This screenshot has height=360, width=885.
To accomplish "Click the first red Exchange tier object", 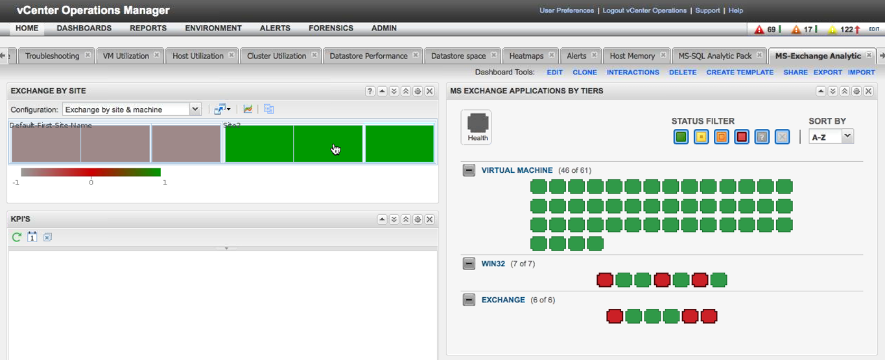I will tap(615, 317).
